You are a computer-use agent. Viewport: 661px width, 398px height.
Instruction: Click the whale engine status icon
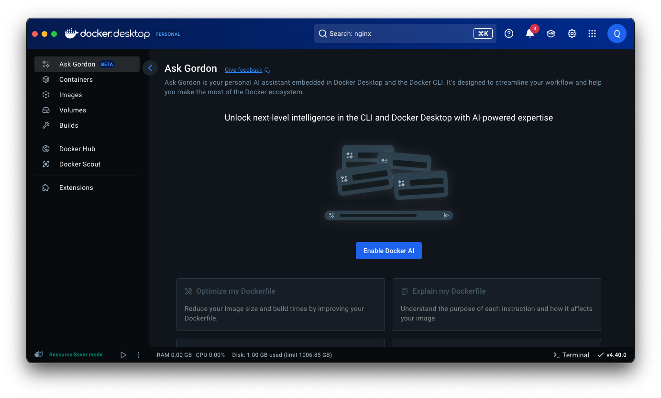pyautogui.click(x=39, y=354)
